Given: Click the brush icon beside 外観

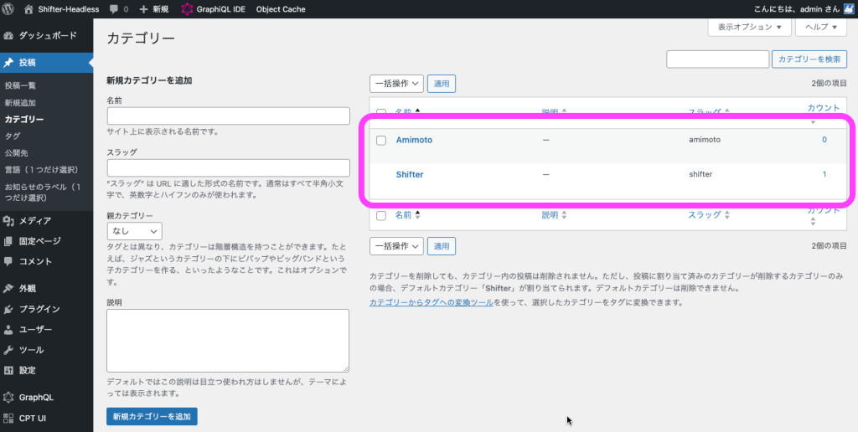Looking at the screenshot, I should 8,288.
